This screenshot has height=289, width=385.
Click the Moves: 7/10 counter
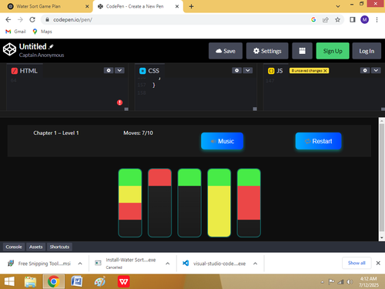coord(138,133)
